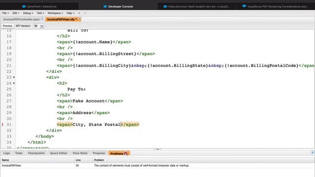Open the Progress tab
The image size is (315, 177).
pos(99,153)
